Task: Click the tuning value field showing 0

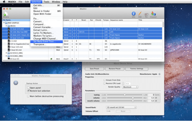Action: pyautogui.click(x=151, y=95)
